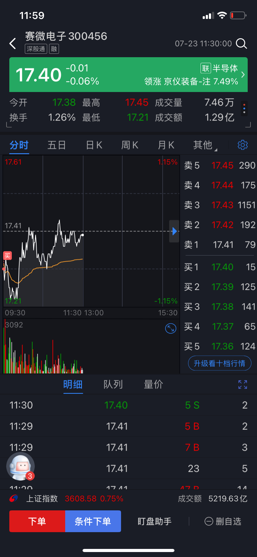This screenshot has height=557, width=257.
Task: Select the 量价 volume-price tab
Action: (x=154, y=384)
